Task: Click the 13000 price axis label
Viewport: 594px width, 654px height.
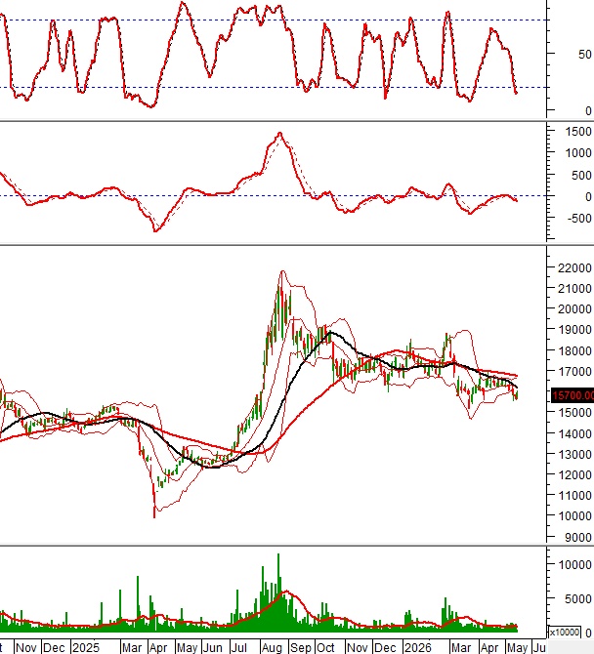Action: (x=574, y=454)
